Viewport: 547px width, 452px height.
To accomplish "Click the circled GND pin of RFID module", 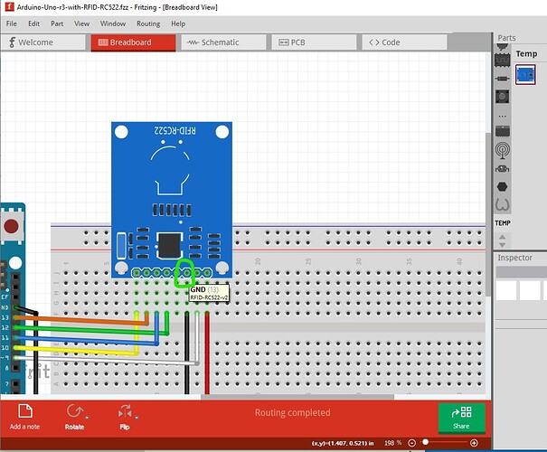I will [x=187, y=272].
